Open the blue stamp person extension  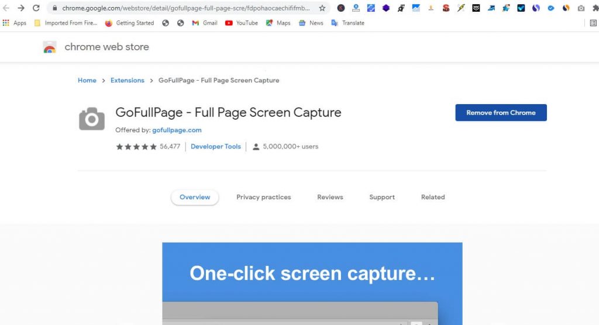click(356, 8)
